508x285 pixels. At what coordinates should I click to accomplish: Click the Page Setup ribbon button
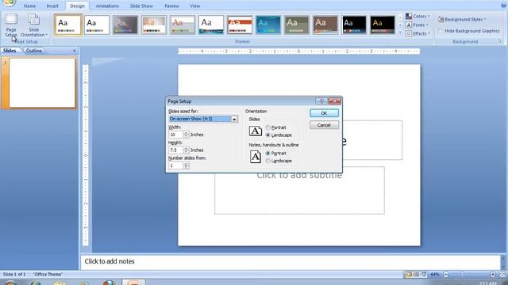[x=11, y=25]
